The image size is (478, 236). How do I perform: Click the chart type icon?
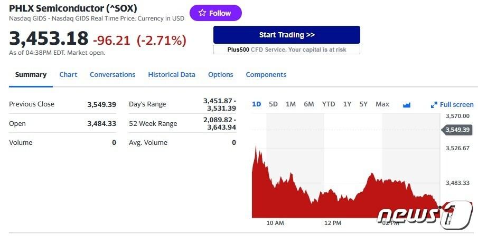pos(407,105)
